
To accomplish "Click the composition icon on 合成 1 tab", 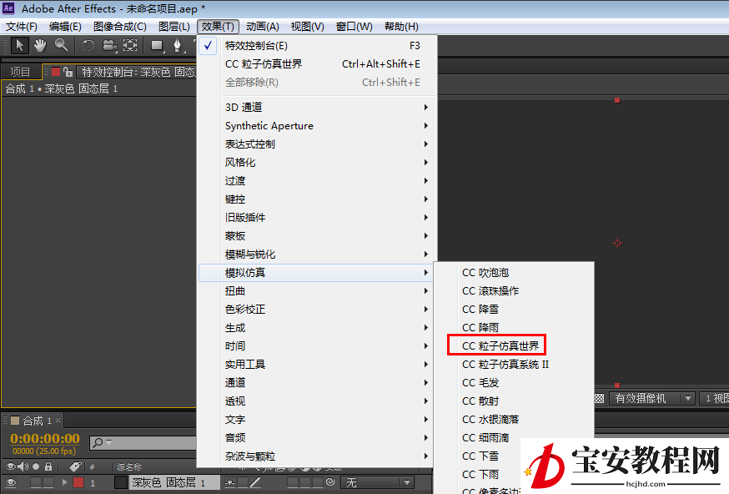I will pos(15,421).
